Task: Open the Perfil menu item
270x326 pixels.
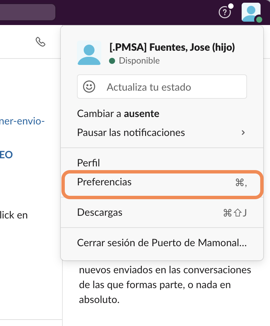Action: (x=88, y=163)
